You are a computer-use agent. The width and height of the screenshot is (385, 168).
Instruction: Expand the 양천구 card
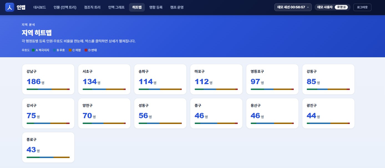coord(104,113)
